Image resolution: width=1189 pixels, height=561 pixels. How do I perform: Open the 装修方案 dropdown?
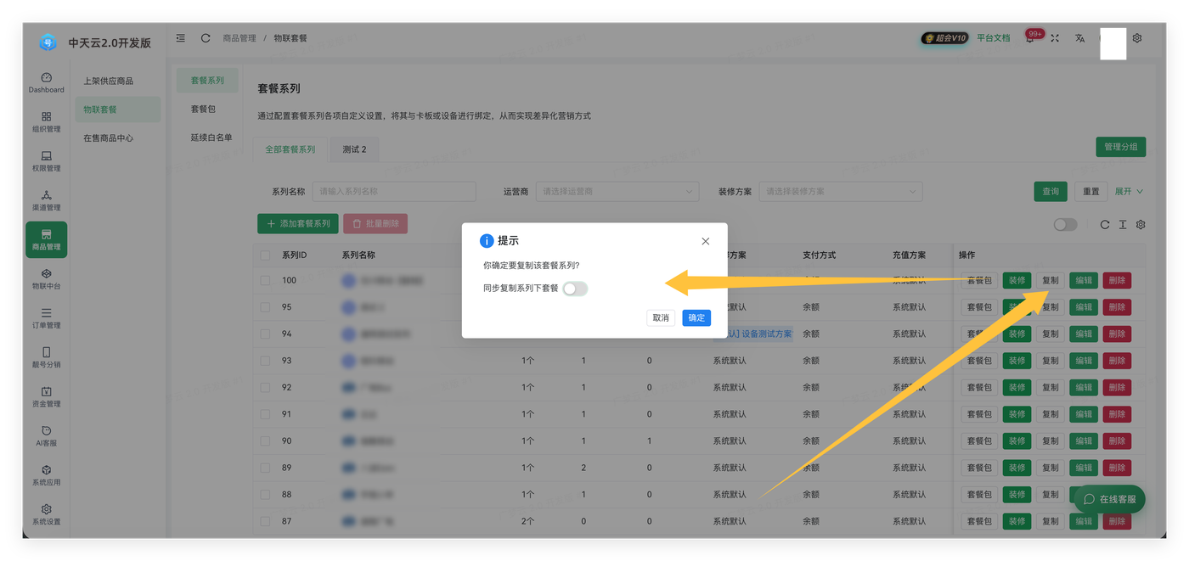tap(841, 192)
